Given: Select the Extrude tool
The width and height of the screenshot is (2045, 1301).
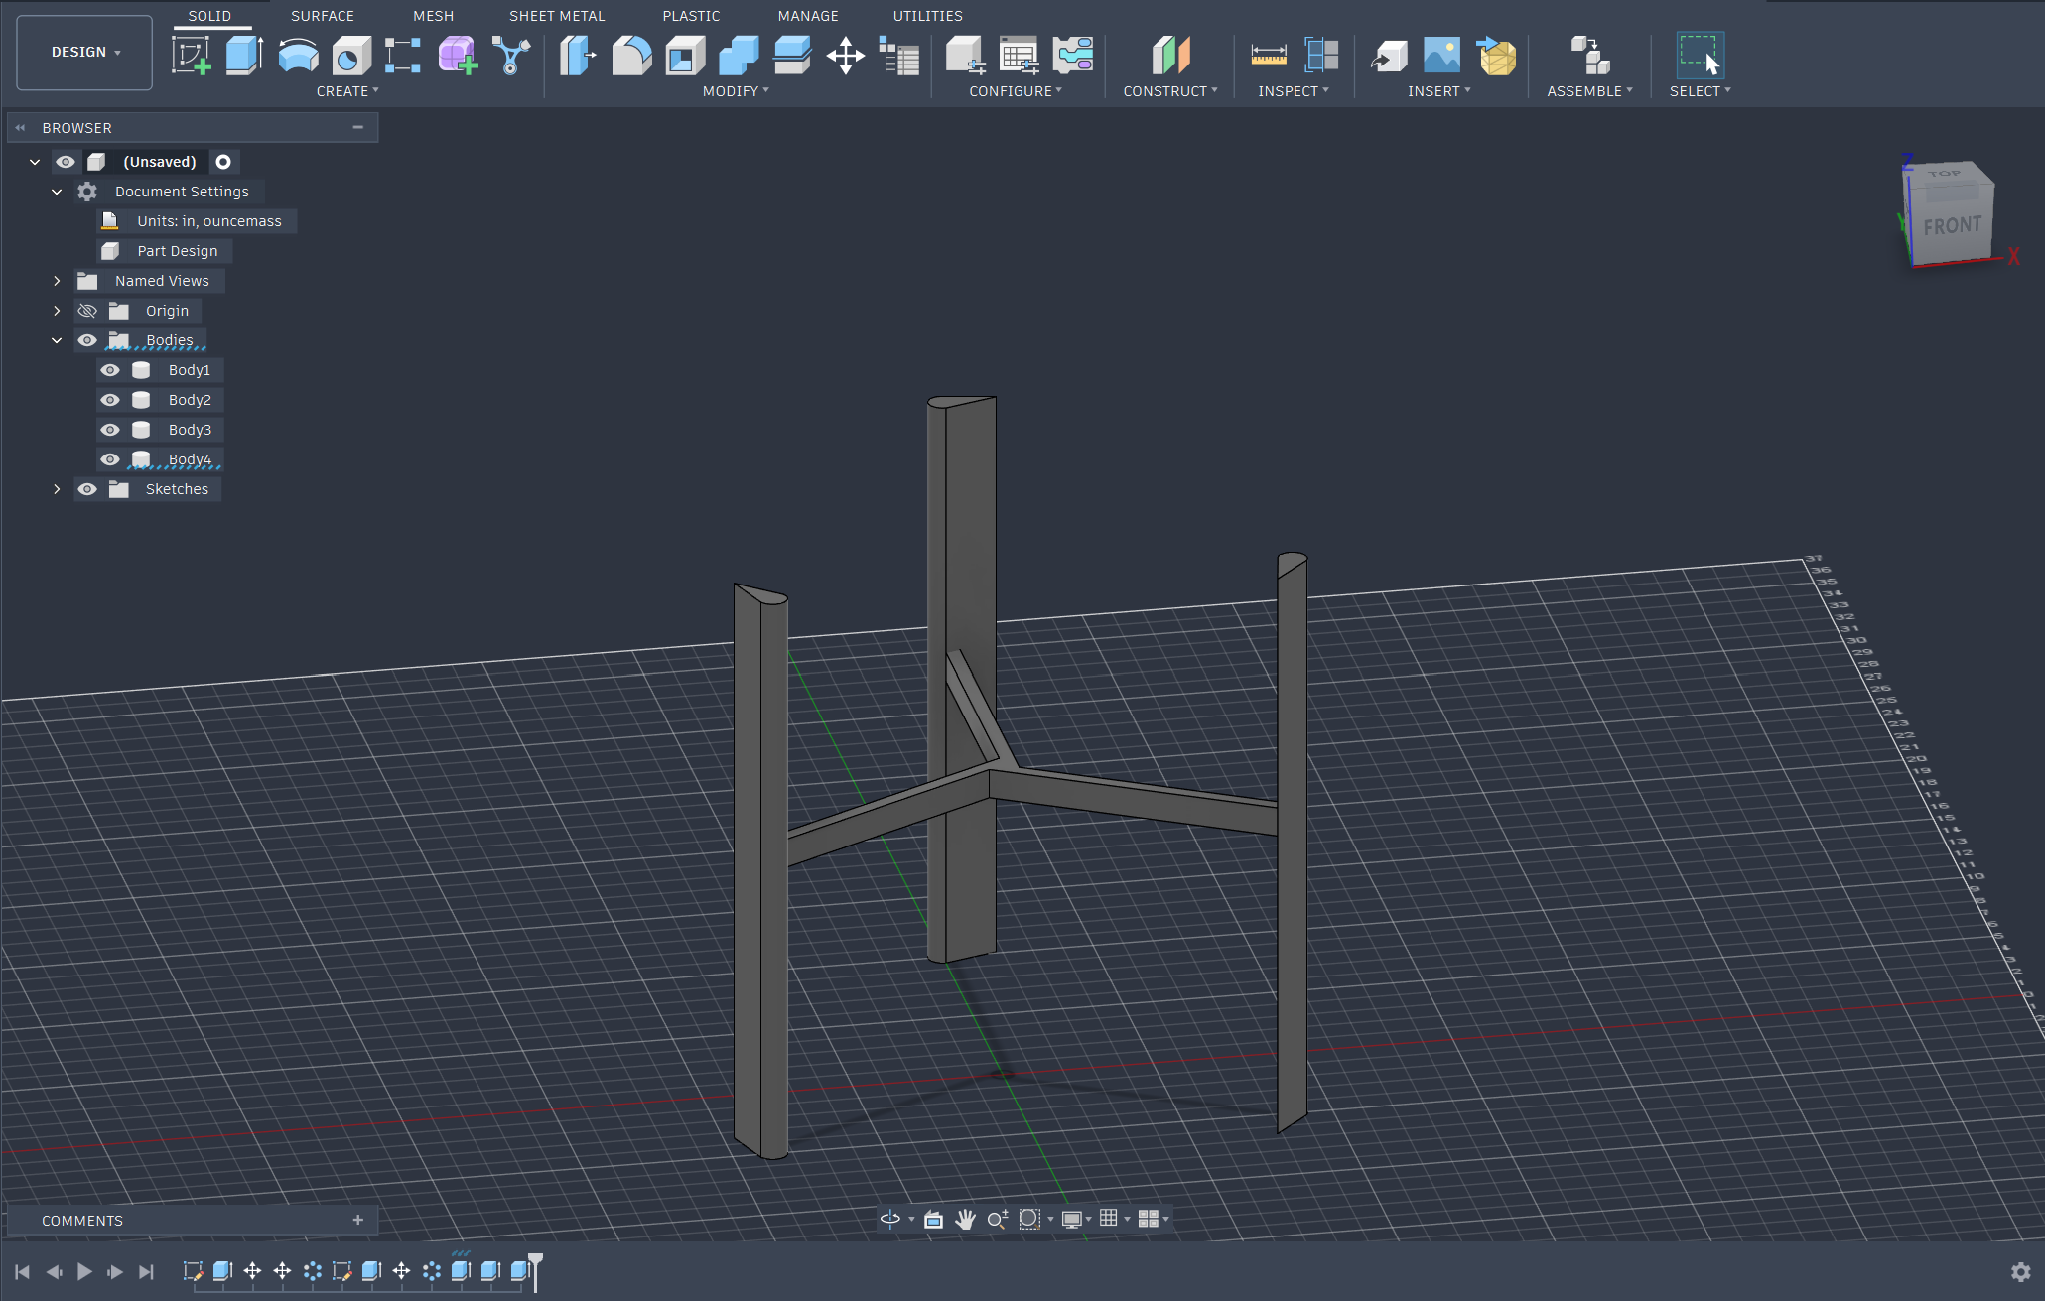Looking at the screenshot, I should point(244,55).
